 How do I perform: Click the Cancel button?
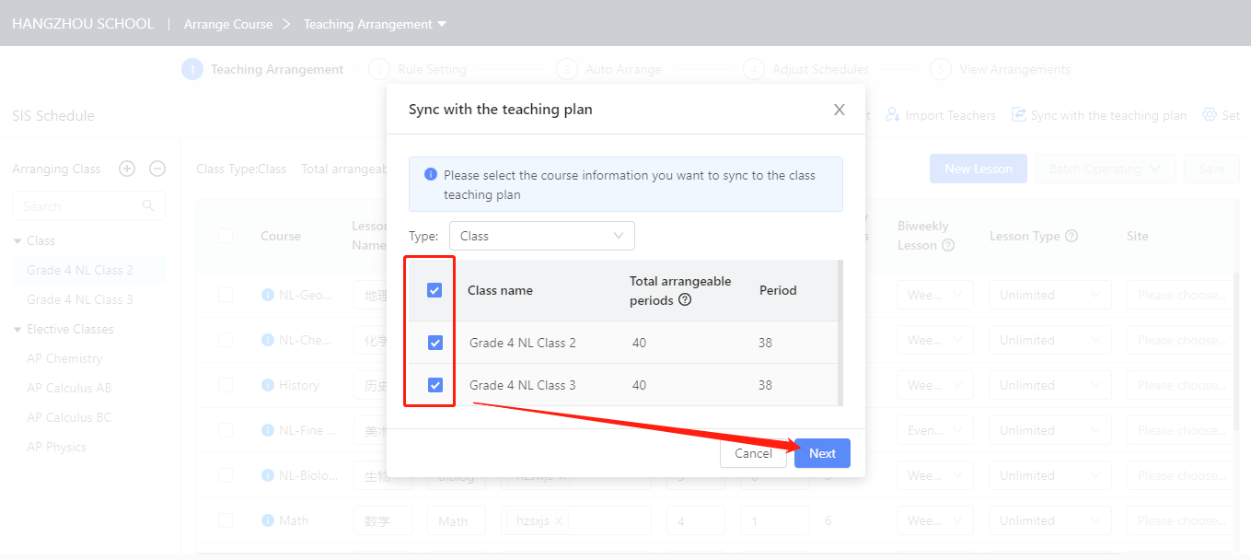tap(753, 453)
